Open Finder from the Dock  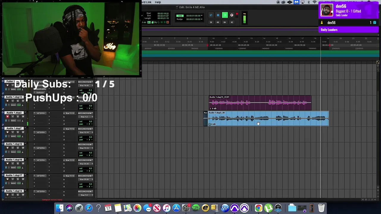[x=60, y=208]
